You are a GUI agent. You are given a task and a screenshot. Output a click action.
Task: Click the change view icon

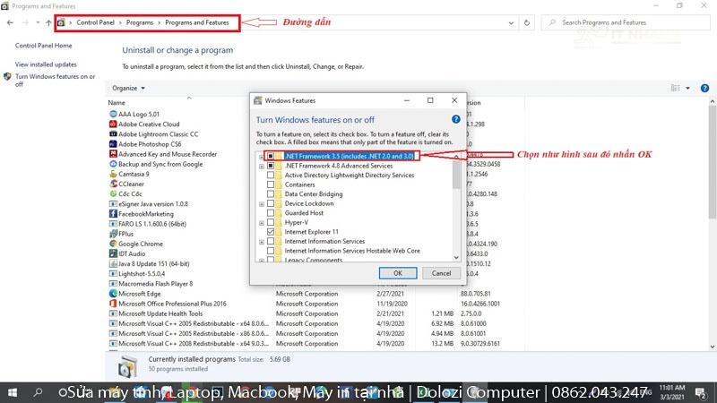[x=676, y=88]
